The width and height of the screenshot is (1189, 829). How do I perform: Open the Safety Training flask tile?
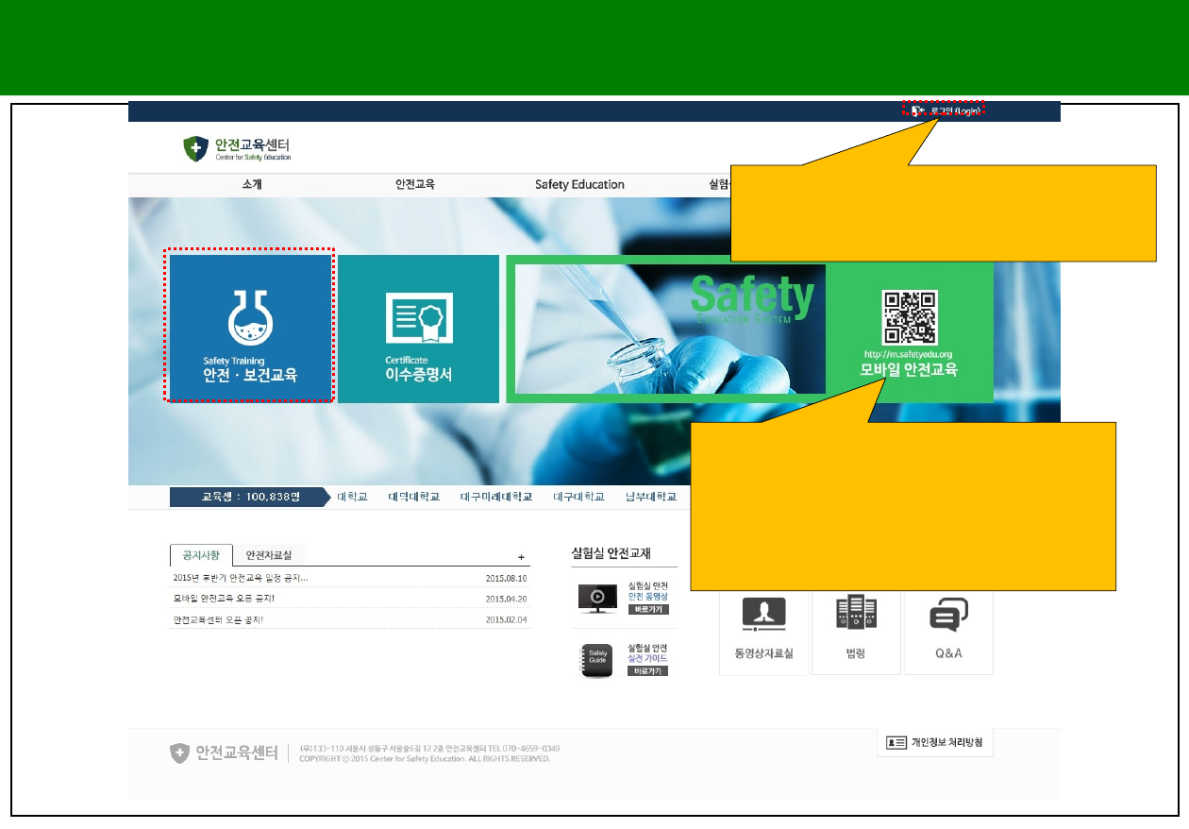[250, 328]
